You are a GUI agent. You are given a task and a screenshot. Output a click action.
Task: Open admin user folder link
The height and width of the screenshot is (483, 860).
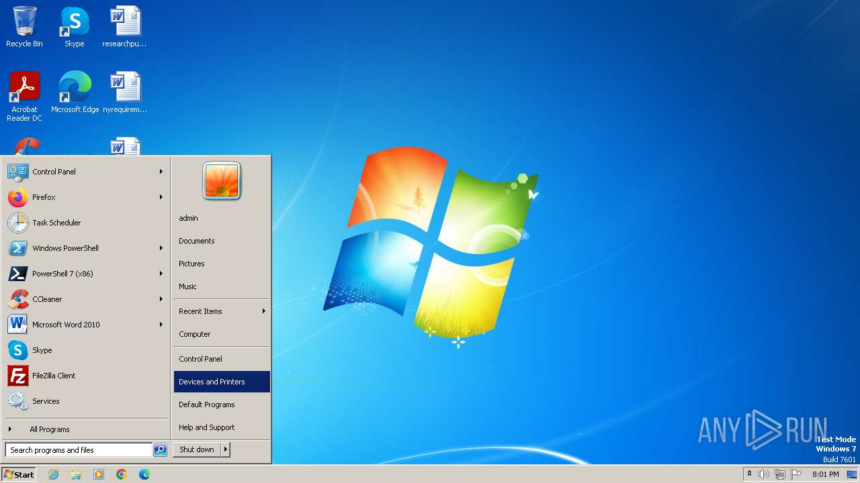tap(222, 218)
